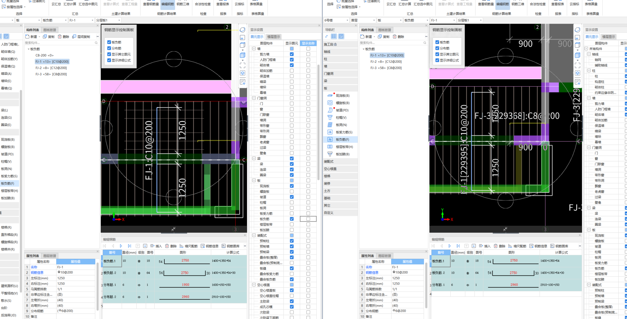Click the 2D view icon in right window viewport
This screenshot has width=627, height=319.
coord(578,38)
